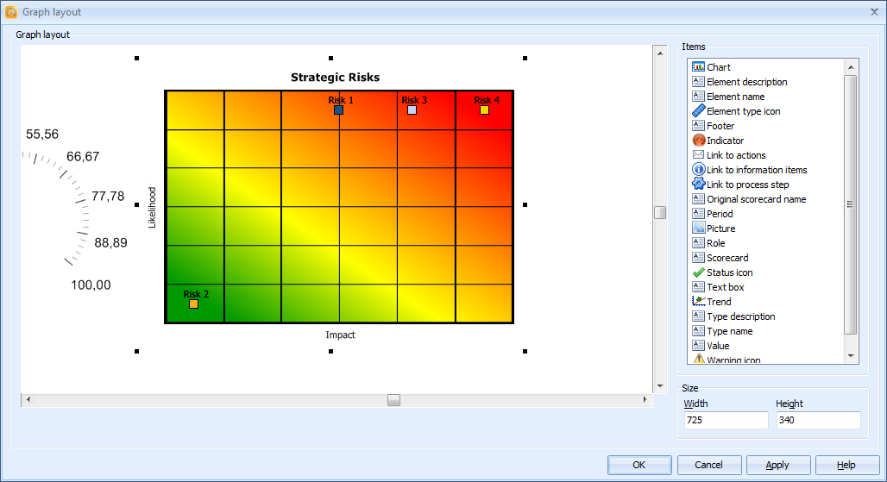This screenshot has height=482, width=887.
Task: Click the 100,00 gauge value label
Action: tap(91, 285)
